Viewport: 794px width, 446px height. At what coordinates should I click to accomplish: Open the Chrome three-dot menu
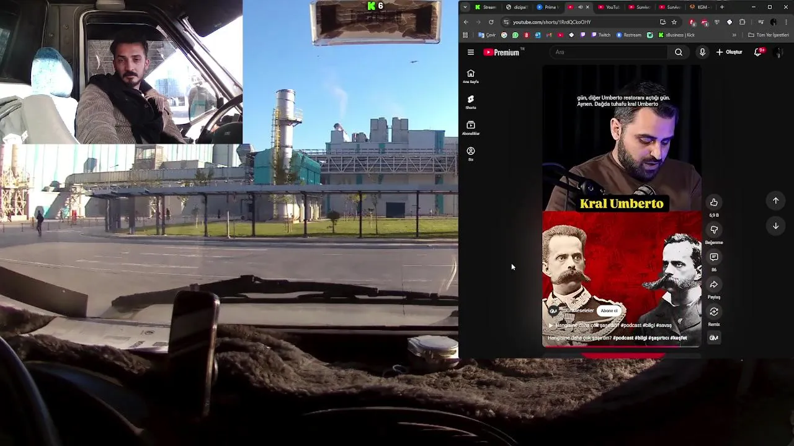click(786, 22)
